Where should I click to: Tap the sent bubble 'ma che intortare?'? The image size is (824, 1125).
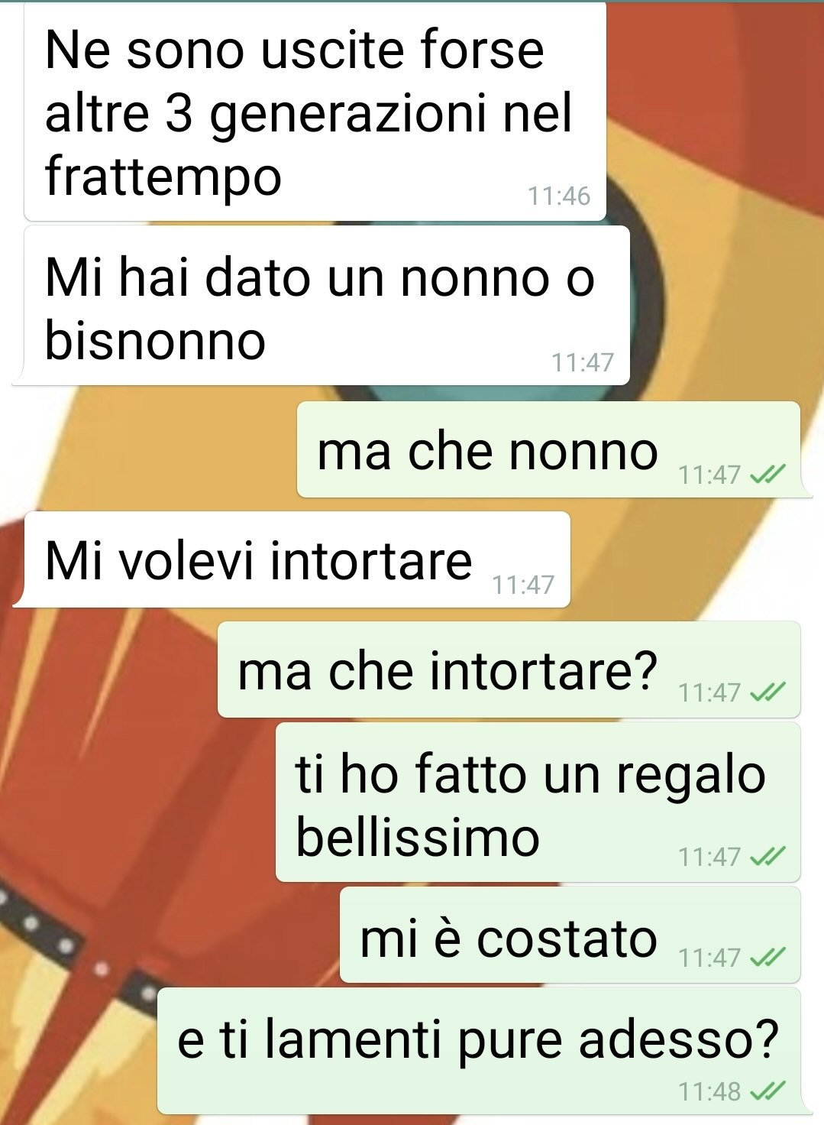509,669
